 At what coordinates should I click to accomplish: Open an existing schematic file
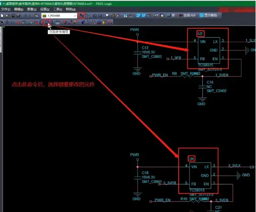pyautogui.click(x=7, y=16)
